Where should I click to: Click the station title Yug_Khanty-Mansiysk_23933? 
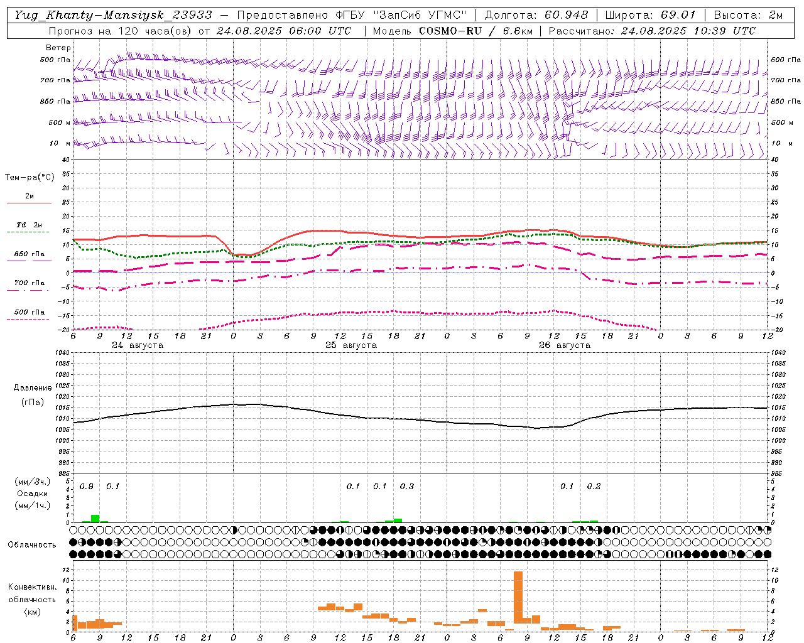click(x=114, y=15)
